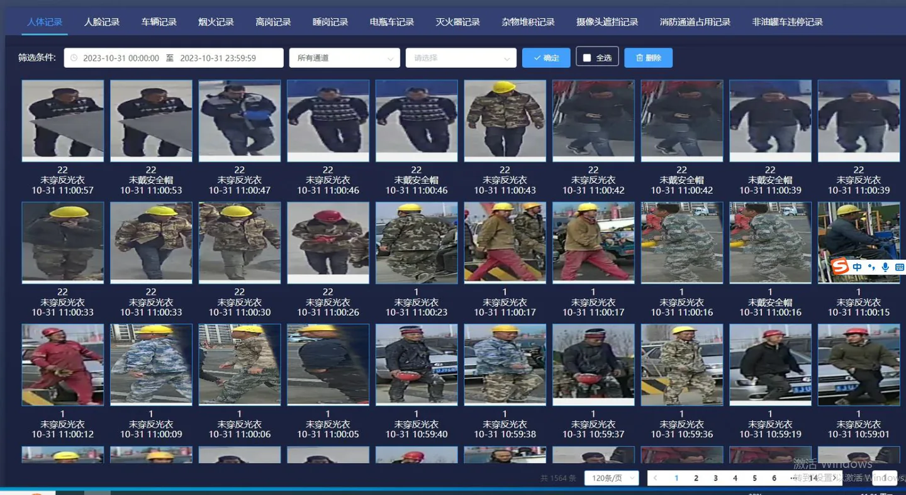View the snapshot captured at 11:00:23
906x495 pixels.
click(417, 243)
